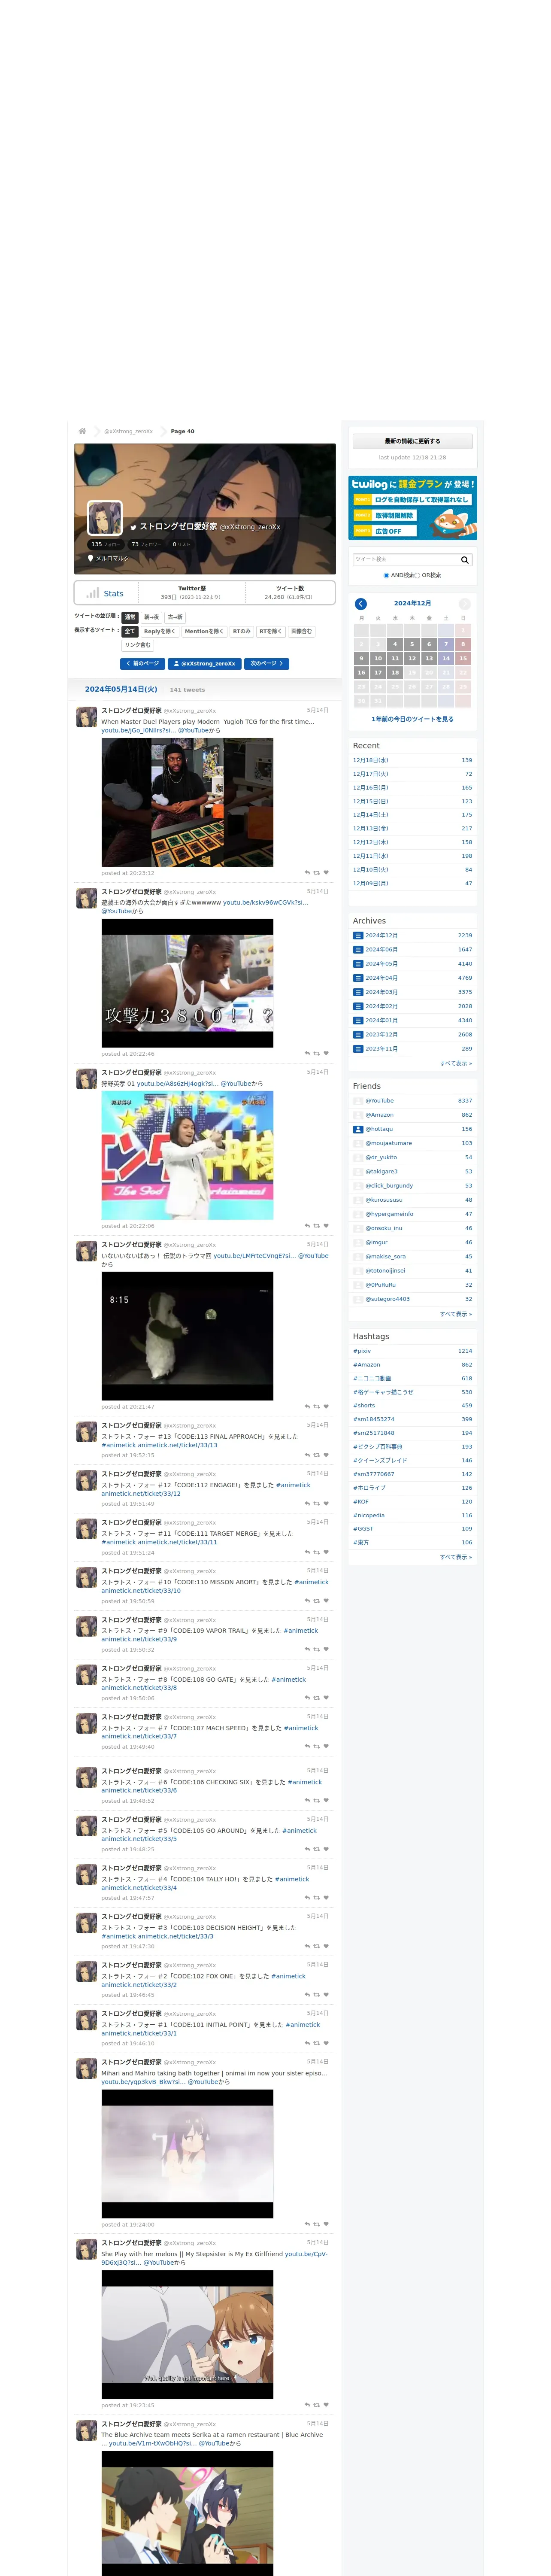Enable RTを除く filter
Image resolution: width=551 pixels, height=2576 pixels.
click(271, 632)
